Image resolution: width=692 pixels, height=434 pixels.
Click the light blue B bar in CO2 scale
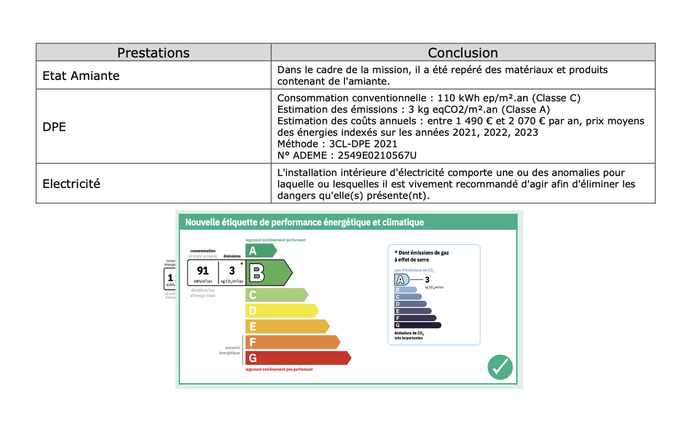point(405,290)
